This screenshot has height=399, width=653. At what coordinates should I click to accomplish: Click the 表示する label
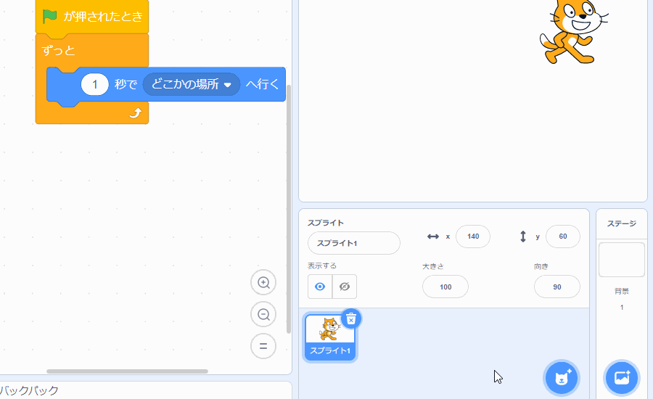click(322, 266)
